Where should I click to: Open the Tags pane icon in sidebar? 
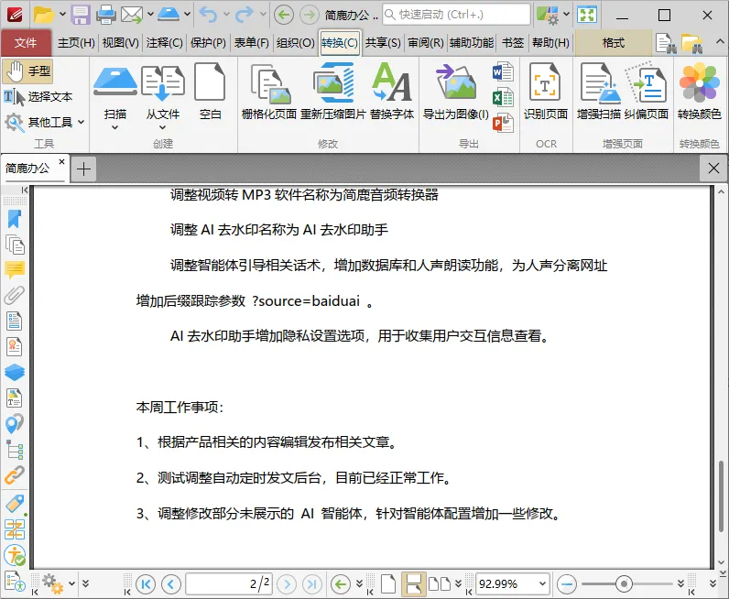coord(15,502)
